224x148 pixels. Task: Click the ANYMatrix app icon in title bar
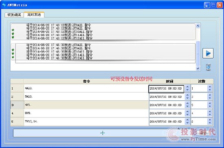[x=4, y=5]
